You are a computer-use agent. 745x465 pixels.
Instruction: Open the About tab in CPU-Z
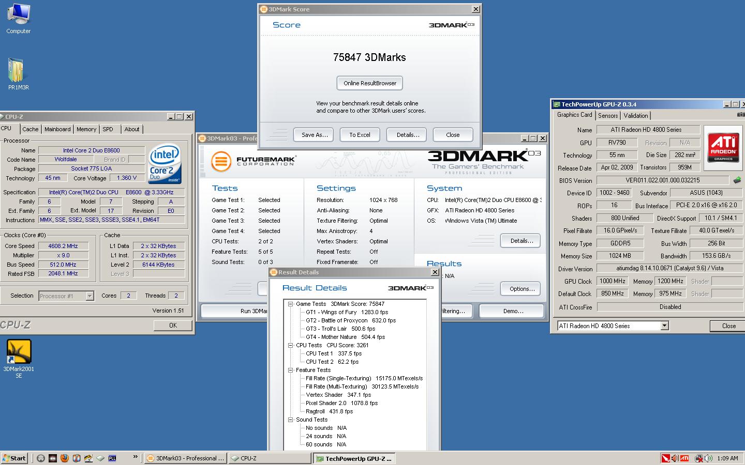click(x=132, y=129)
